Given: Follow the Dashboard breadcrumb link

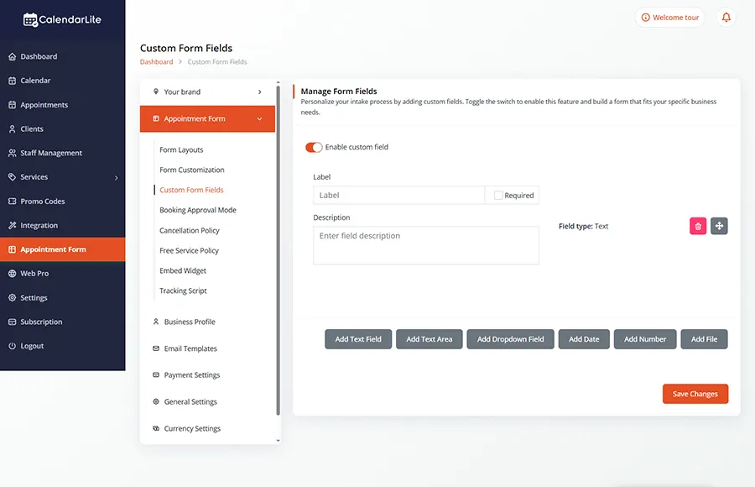Looking at the screenshot, I should (157, 62).
